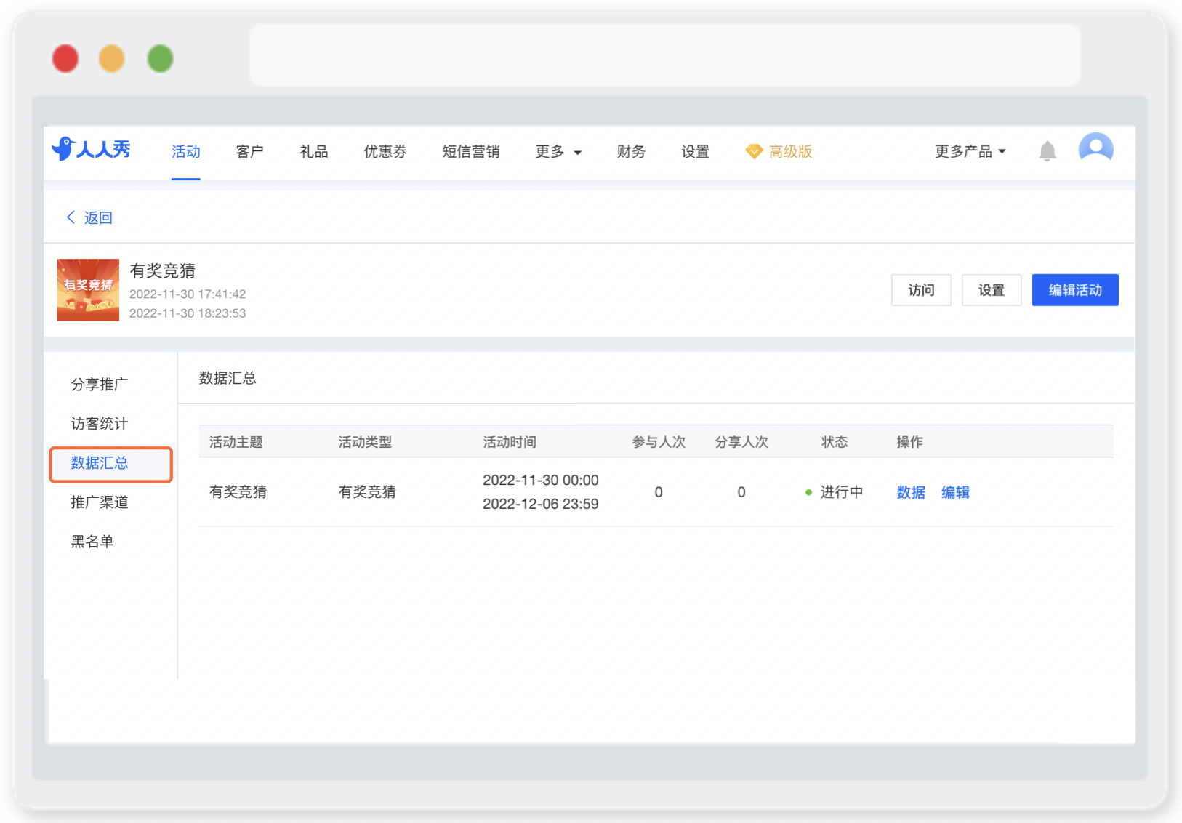Click the 高级版 diamond icon
This screenshot has height=823, width=1182.
click(x=754, y=151)
